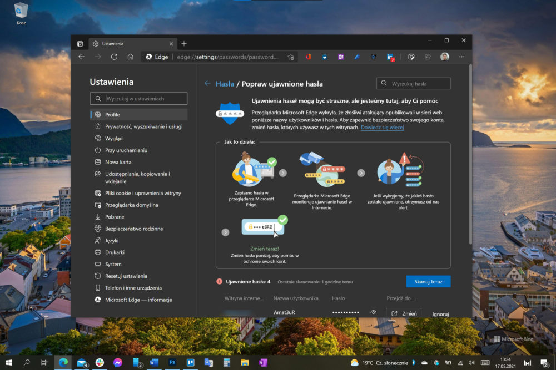Image resolution: width=556 pixels, height=370 pixels.
Task: Open the Dowiedz się więcej link
Action: (383, 128)
